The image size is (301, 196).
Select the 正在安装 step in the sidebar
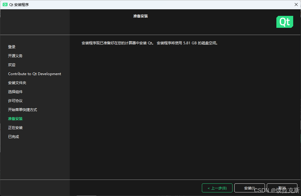point(15,128)
